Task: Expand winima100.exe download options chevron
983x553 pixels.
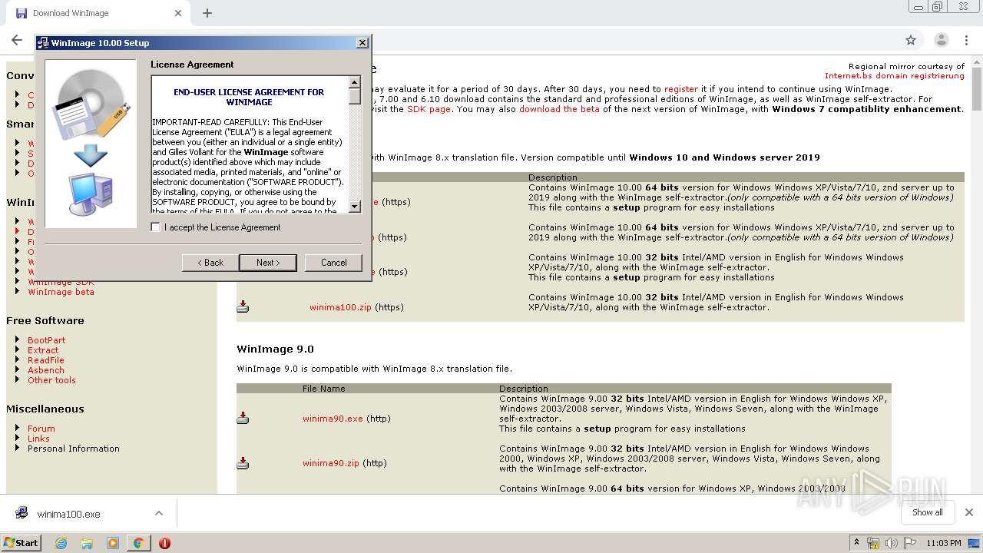Action: click(159, 513)
